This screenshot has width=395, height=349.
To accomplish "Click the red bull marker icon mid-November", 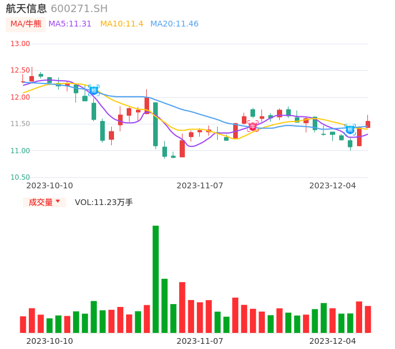I will point(253,126).
